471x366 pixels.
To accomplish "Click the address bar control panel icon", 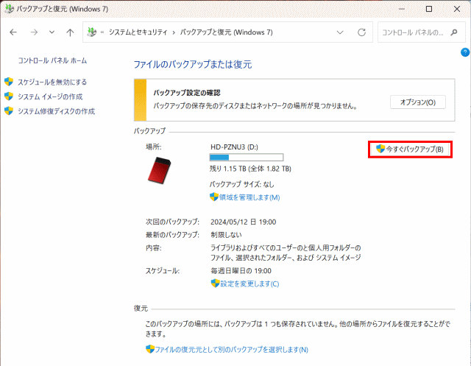I will (x=91, y=32).
